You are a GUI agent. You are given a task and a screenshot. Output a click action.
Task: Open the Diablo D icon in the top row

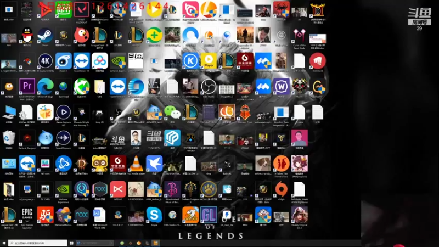tap(318, 9)
